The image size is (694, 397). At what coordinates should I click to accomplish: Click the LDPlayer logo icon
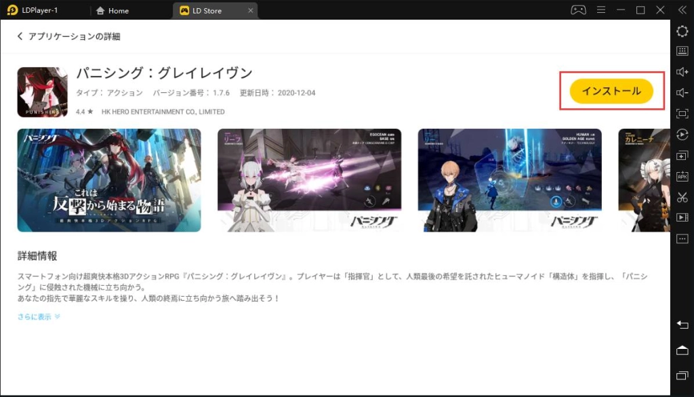[x=12, y=9]
